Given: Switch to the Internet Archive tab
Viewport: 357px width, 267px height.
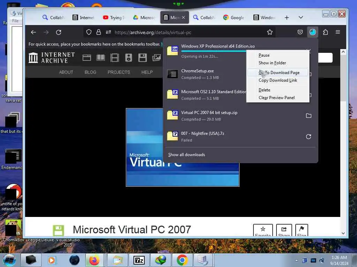Looking at the screenshot, I should tap(83, 17).
